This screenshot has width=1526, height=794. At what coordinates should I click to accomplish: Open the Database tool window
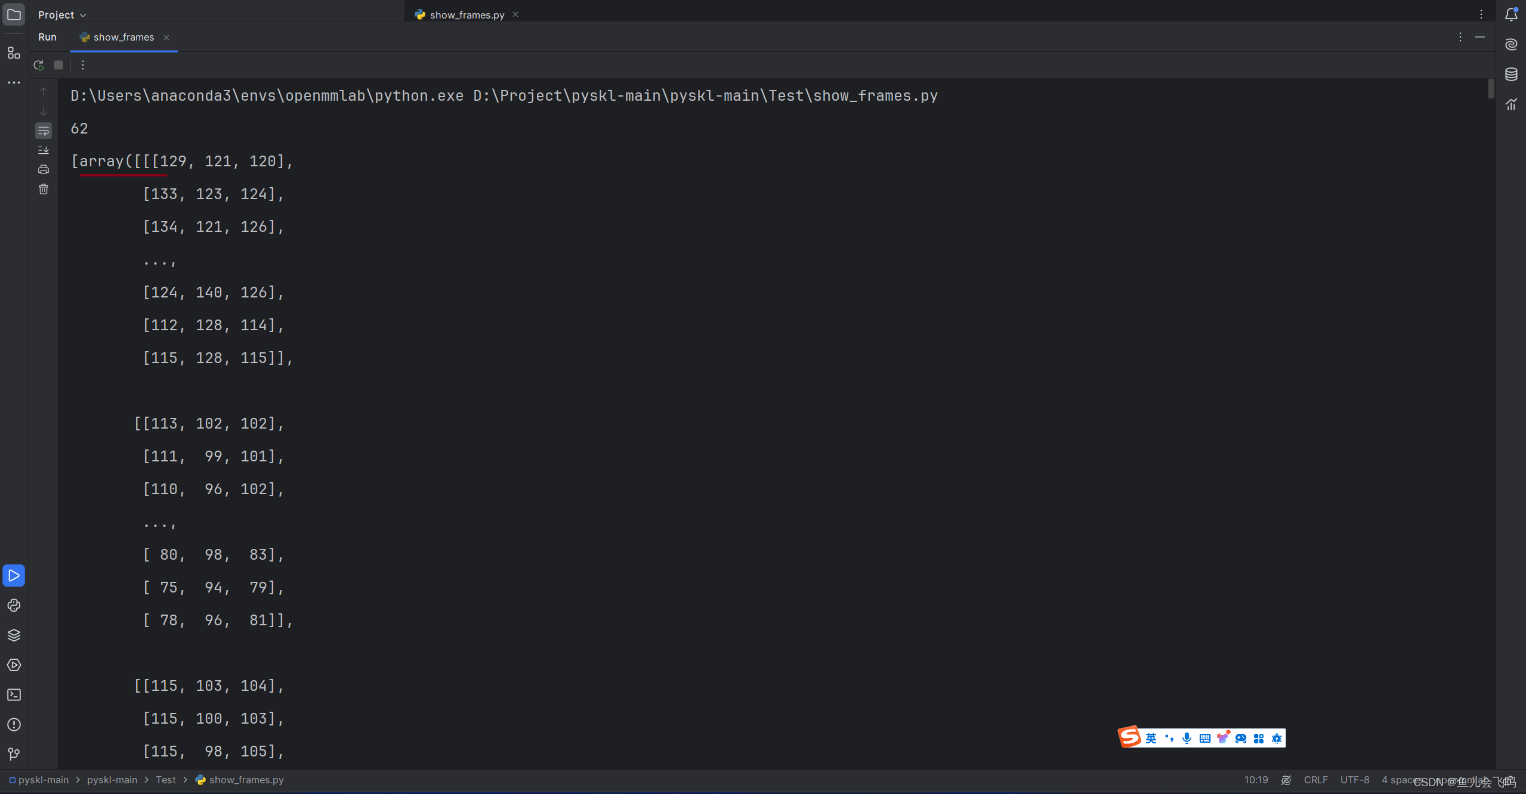[x=1512, y=74]
